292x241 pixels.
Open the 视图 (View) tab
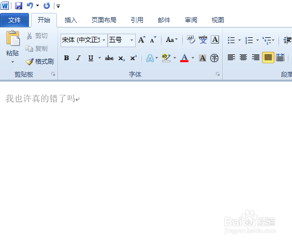(x=218, y=20)
